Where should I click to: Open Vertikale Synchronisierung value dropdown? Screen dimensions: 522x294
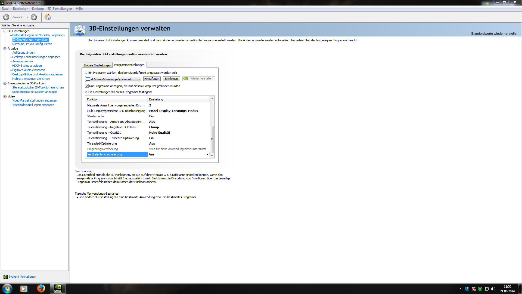pos(207,155)
